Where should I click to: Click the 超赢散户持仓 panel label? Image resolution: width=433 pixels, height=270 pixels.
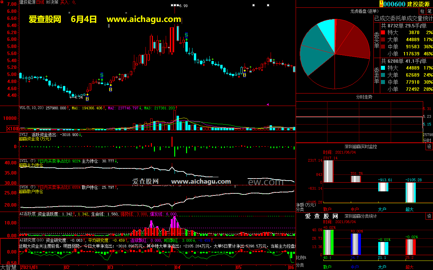(x=31, y=192)
